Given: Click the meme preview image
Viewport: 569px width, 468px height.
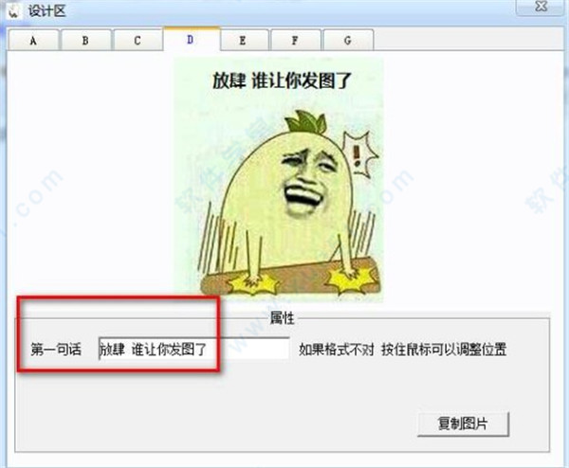Looking at the screenshot, I should pyautogui.click(x=278, y=180).
